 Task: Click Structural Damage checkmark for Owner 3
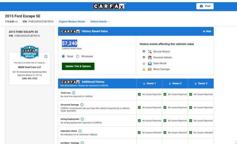click(x=190, y=107)
